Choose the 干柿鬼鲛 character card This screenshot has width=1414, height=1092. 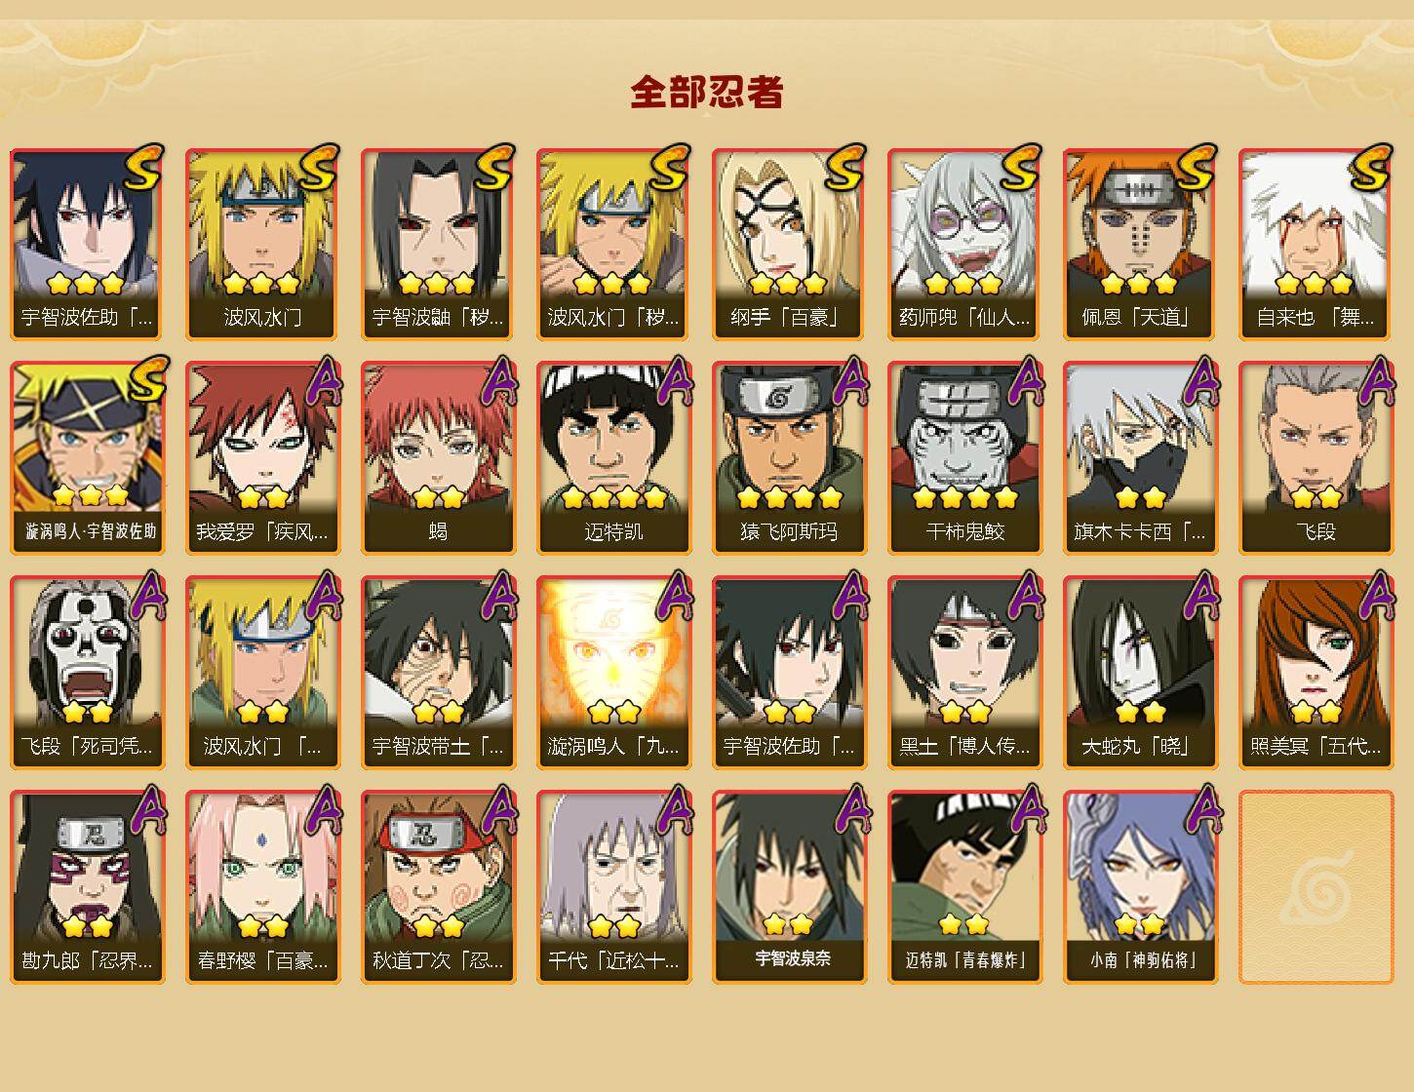coord(964,458)
